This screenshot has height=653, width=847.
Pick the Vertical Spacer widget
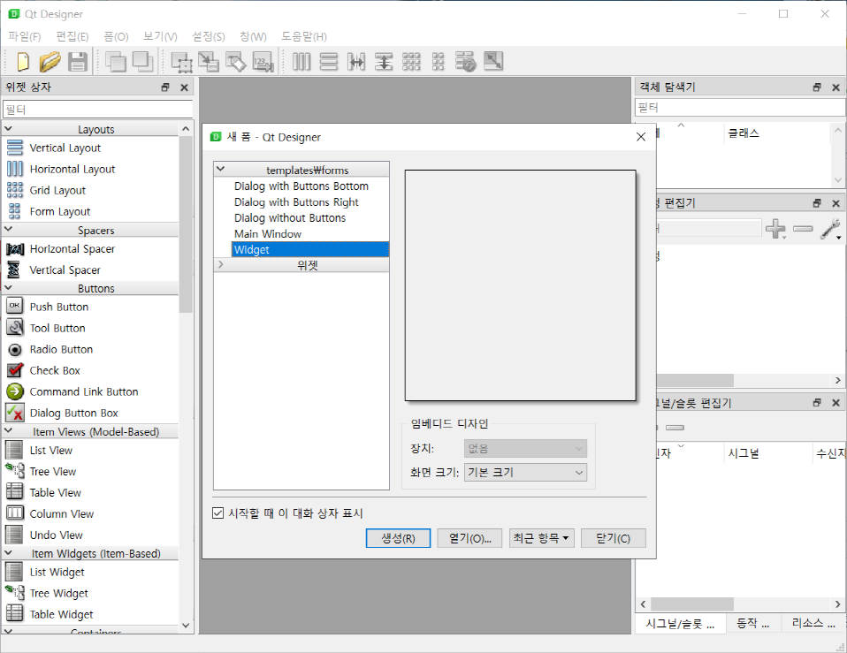[x=65, y=270]
